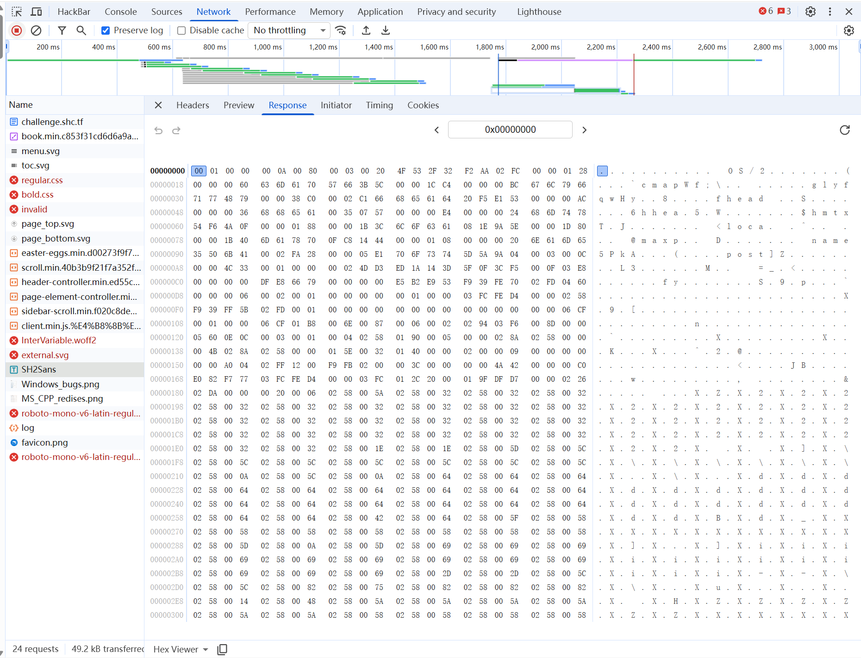Close the request details pane

tap(158, 106)
